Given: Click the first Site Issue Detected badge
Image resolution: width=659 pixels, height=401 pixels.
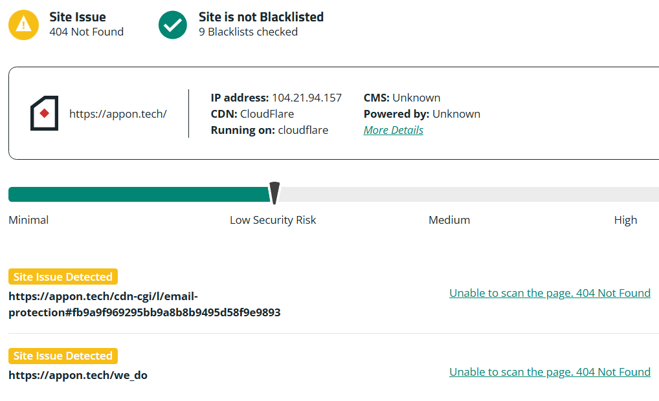Looking at the screenshot, I should click(x=63, y=277).
